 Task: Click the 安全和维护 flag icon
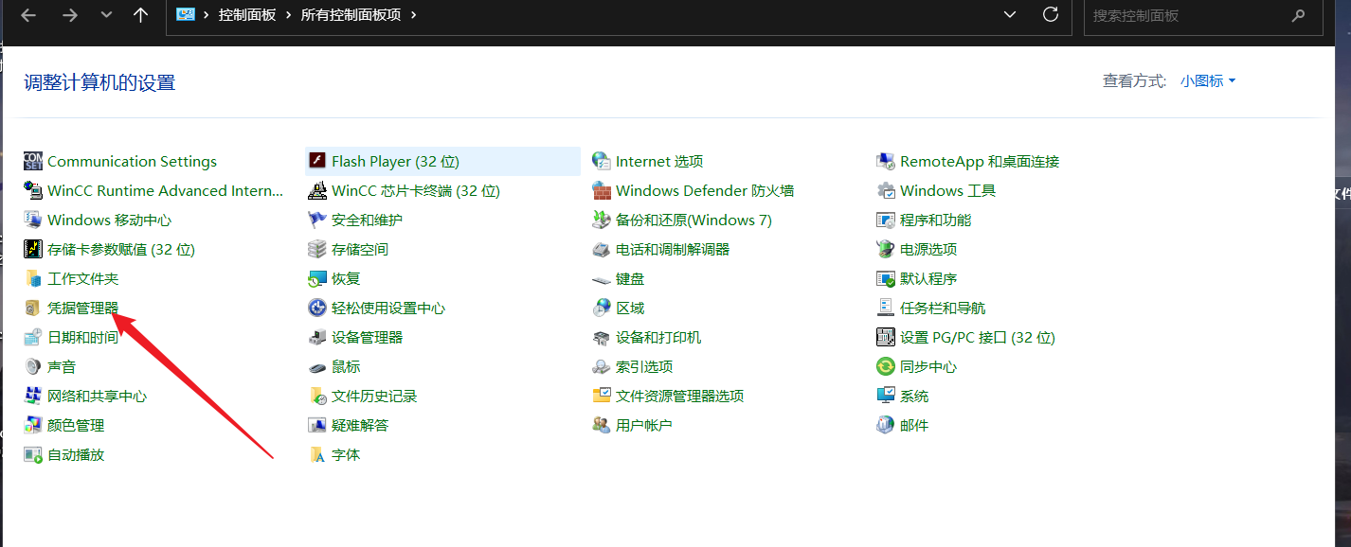317,220
